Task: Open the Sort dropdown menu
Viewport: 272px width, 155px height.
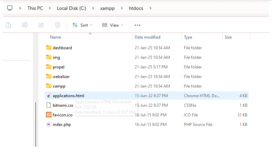Action: (x=82, y=25)
